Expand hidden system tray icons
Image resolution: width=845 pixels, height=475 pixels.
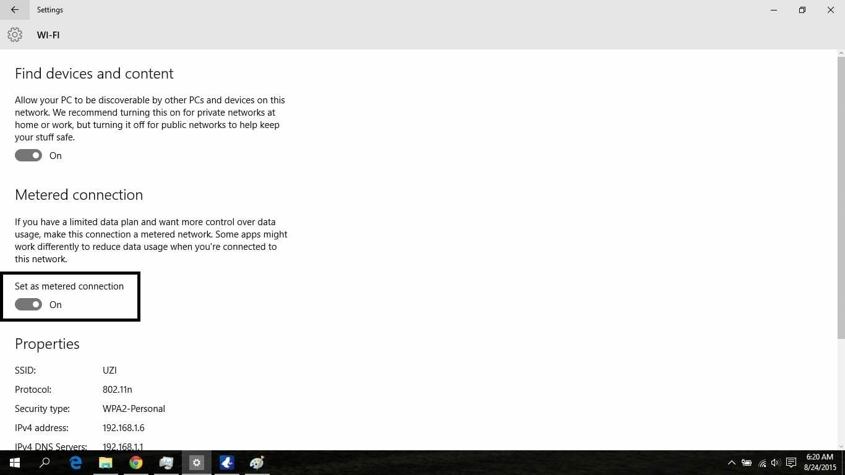(x=731, y=463)
